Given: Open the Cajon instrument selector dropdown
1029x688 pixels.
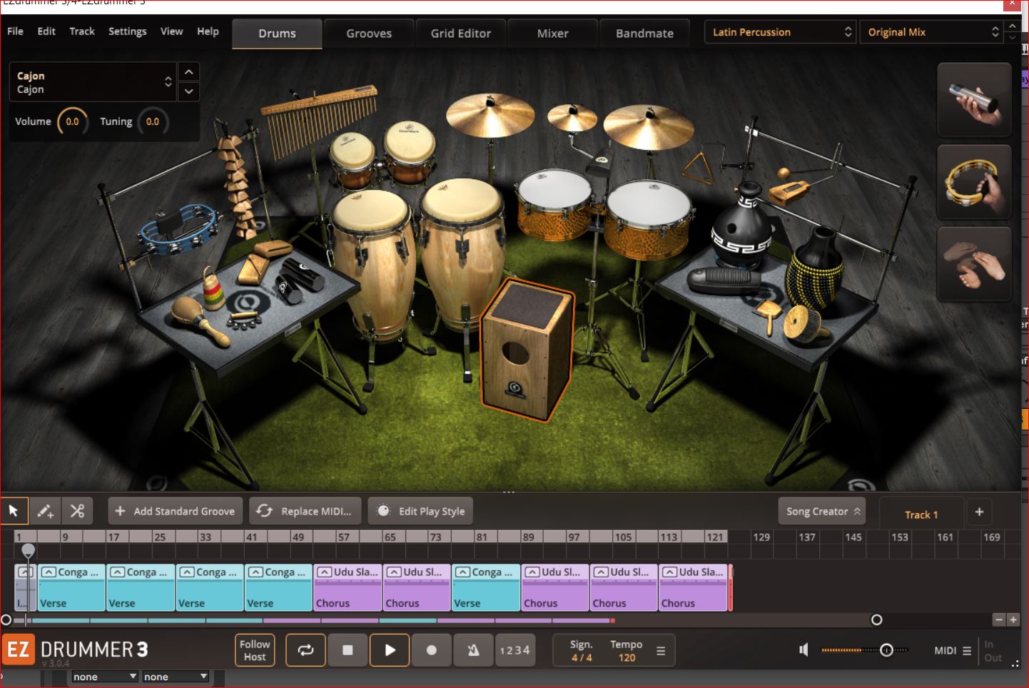Looking at the screenshot, I should pyautogui.click(x=92, y=82).
